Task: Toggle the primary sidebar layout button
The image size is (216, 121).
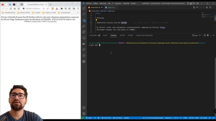Action: [x=188, y=3]
